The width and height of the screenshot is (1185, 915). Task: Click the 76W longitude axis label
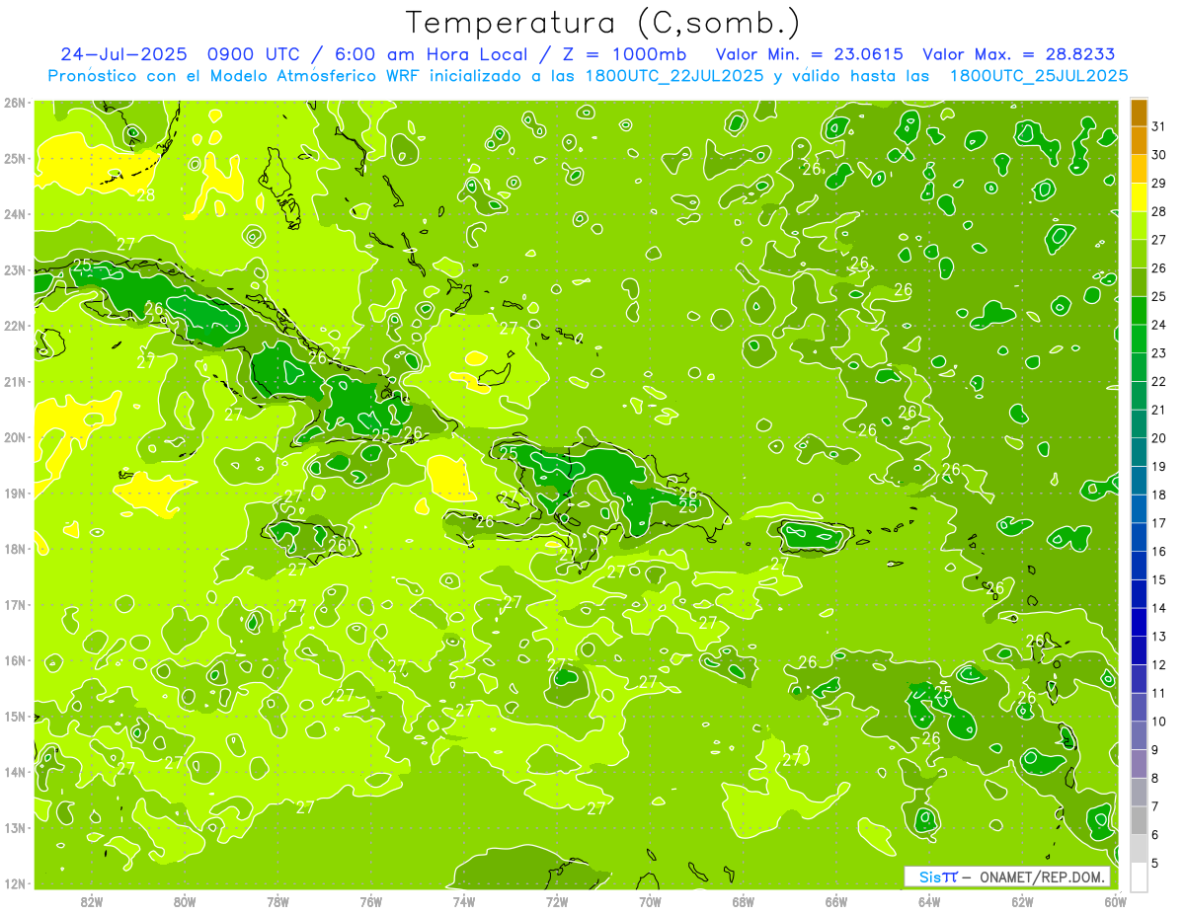pyautogui.click(x=371, y=901)
